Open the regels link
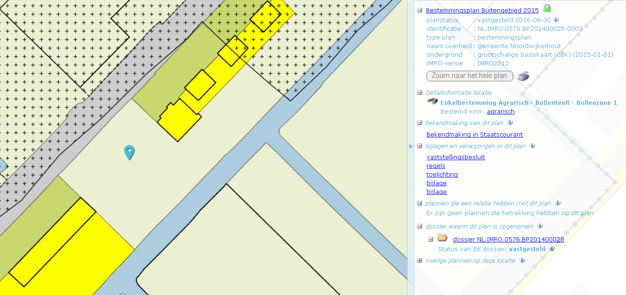This screenshot has height=295, width=626. 436,166
